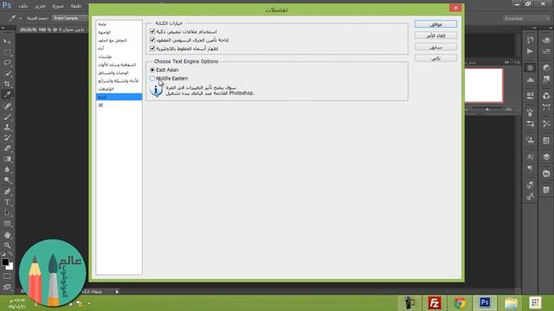
Task: Select the Blur tool
Action: (x=7, y=169)
